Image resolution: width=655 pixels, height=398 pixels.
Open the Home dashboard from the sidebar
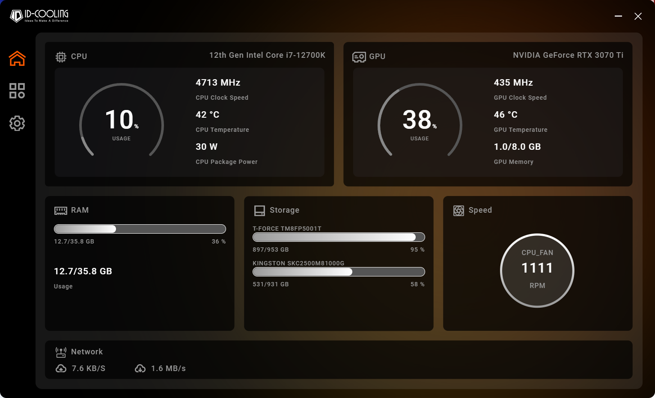17,58
